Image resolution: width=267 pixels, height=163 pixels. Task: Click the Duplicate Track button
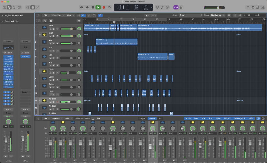coord(45,21)
